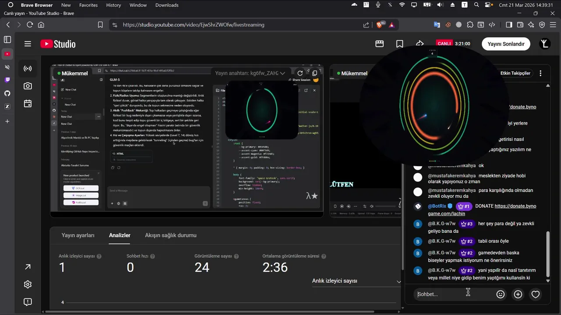Click the share arrow in Studio header
The width and height of the screenshot is (561, 315).
420,43
